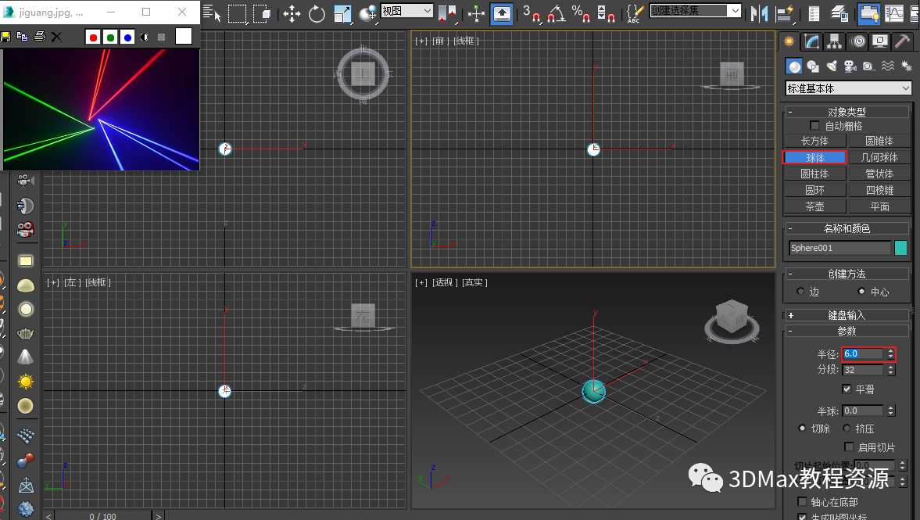Select the Move tool in main toolbar
920x520 pixels.
pos(292,13)
